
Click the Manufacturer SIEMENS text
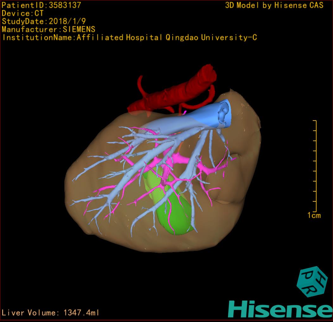[48, 29]
